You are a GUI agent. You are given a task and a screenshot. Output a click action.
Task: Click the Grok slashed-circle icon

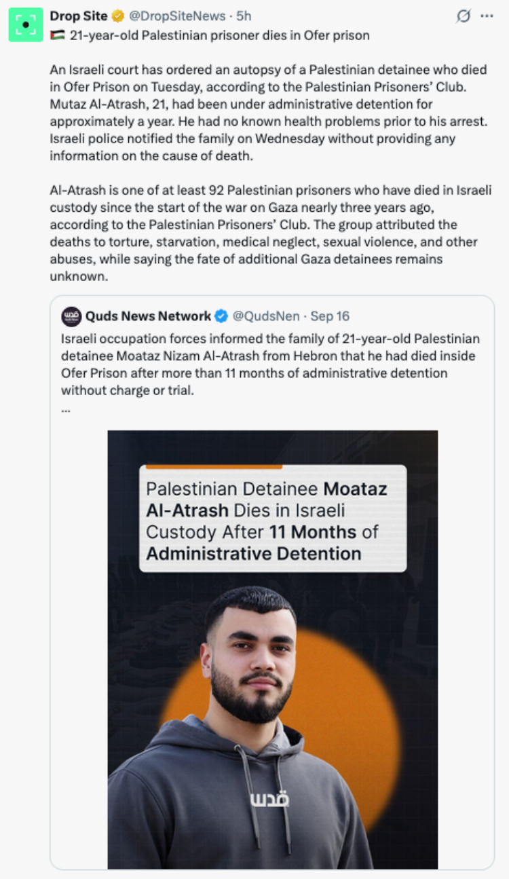[463, 16]
